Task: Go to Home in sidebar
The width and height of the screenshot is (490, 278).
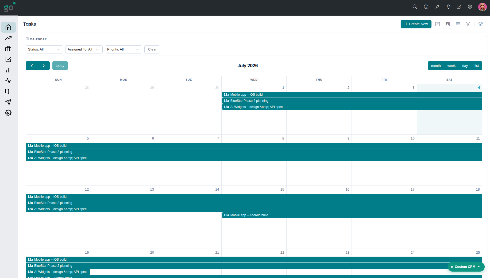Action: [x=8, y=27]
